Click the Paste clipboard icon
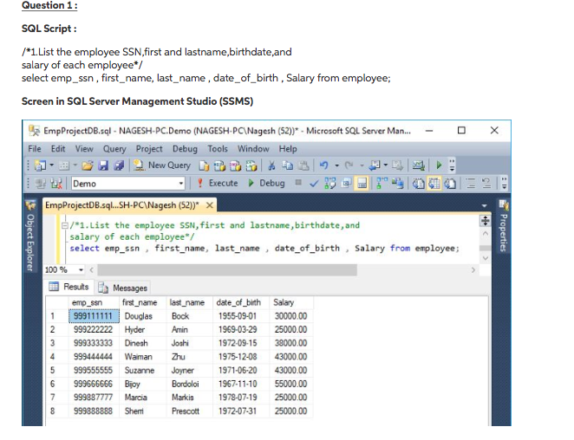574x440 pixels. [303, 165]
